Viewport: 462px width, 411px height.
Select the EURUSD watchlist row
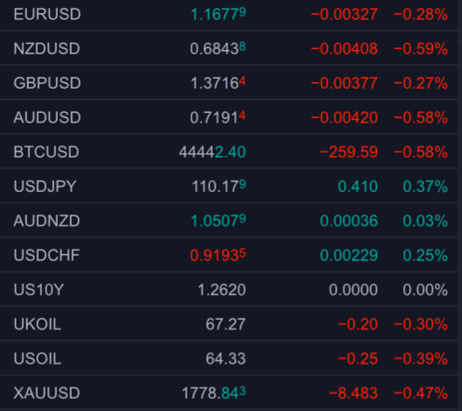(229, 14)
